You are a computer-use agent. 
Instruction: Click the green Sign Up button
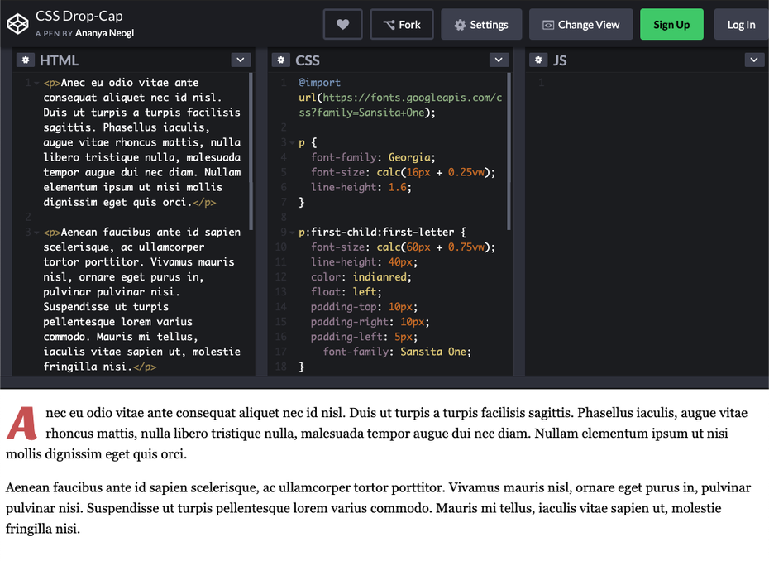671,24
